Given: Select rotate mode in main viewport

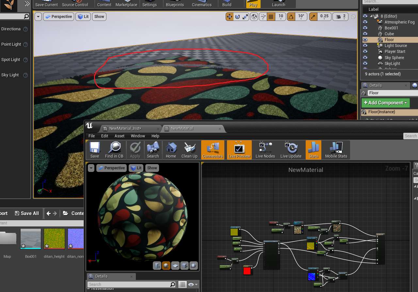Looking at the screenshot, I should tap(237, 17).
